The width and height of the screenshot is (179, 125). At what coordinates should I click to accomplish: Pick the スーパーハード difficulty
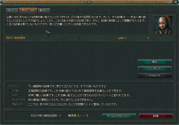click(x=10, y=100)
